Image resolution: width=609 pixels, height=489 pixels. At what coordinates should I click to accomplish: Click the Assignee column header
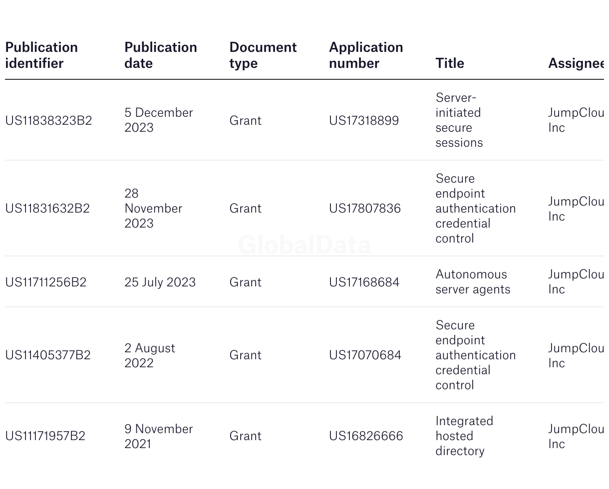(x=576, y=63)
